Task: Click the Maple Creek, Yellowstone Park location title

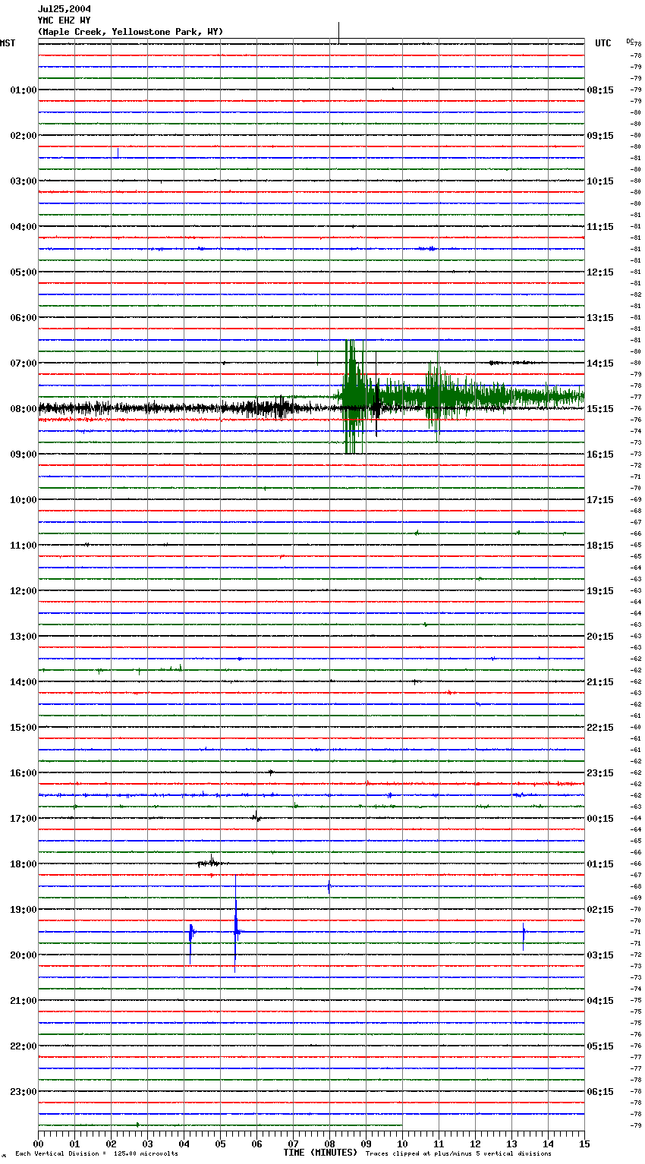Action: coord(131,32)
